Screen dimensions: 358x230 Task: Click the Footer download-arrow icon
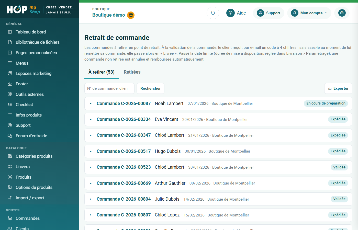coord(10,84)
